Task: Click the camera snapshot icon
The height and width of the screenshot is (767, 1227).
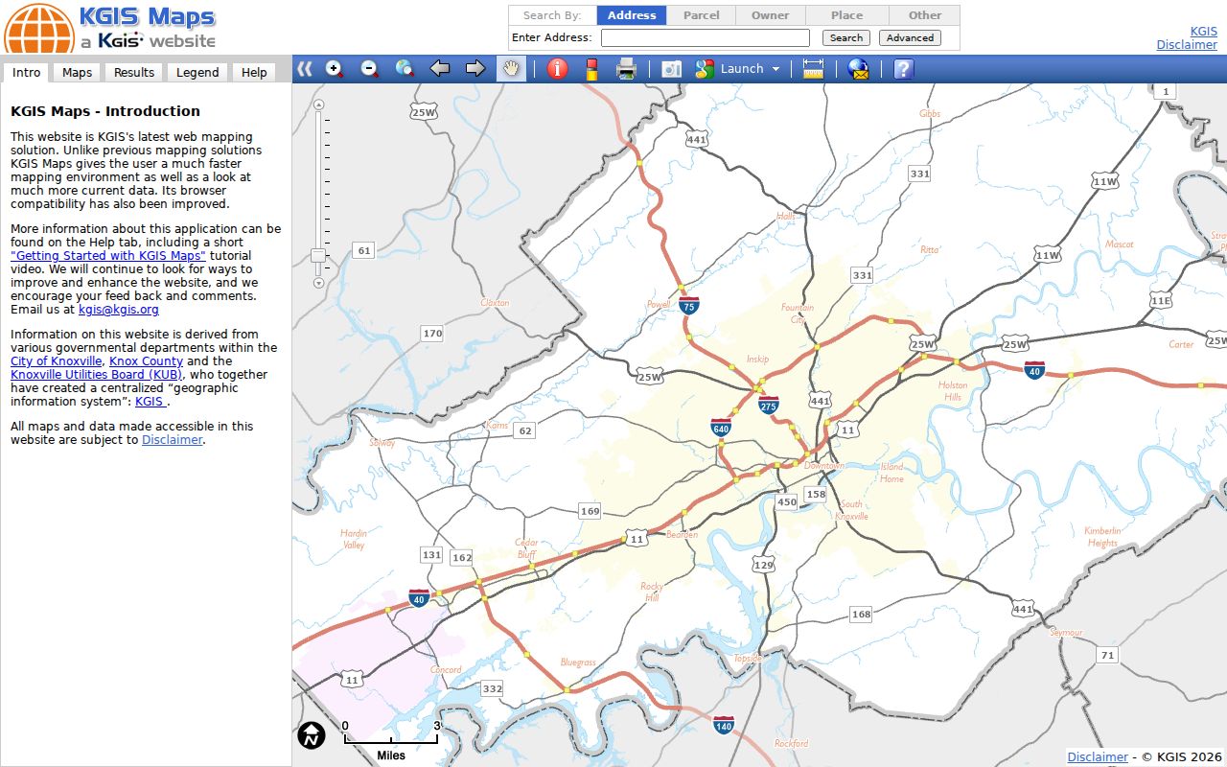Action: click(x=671, y=69)
